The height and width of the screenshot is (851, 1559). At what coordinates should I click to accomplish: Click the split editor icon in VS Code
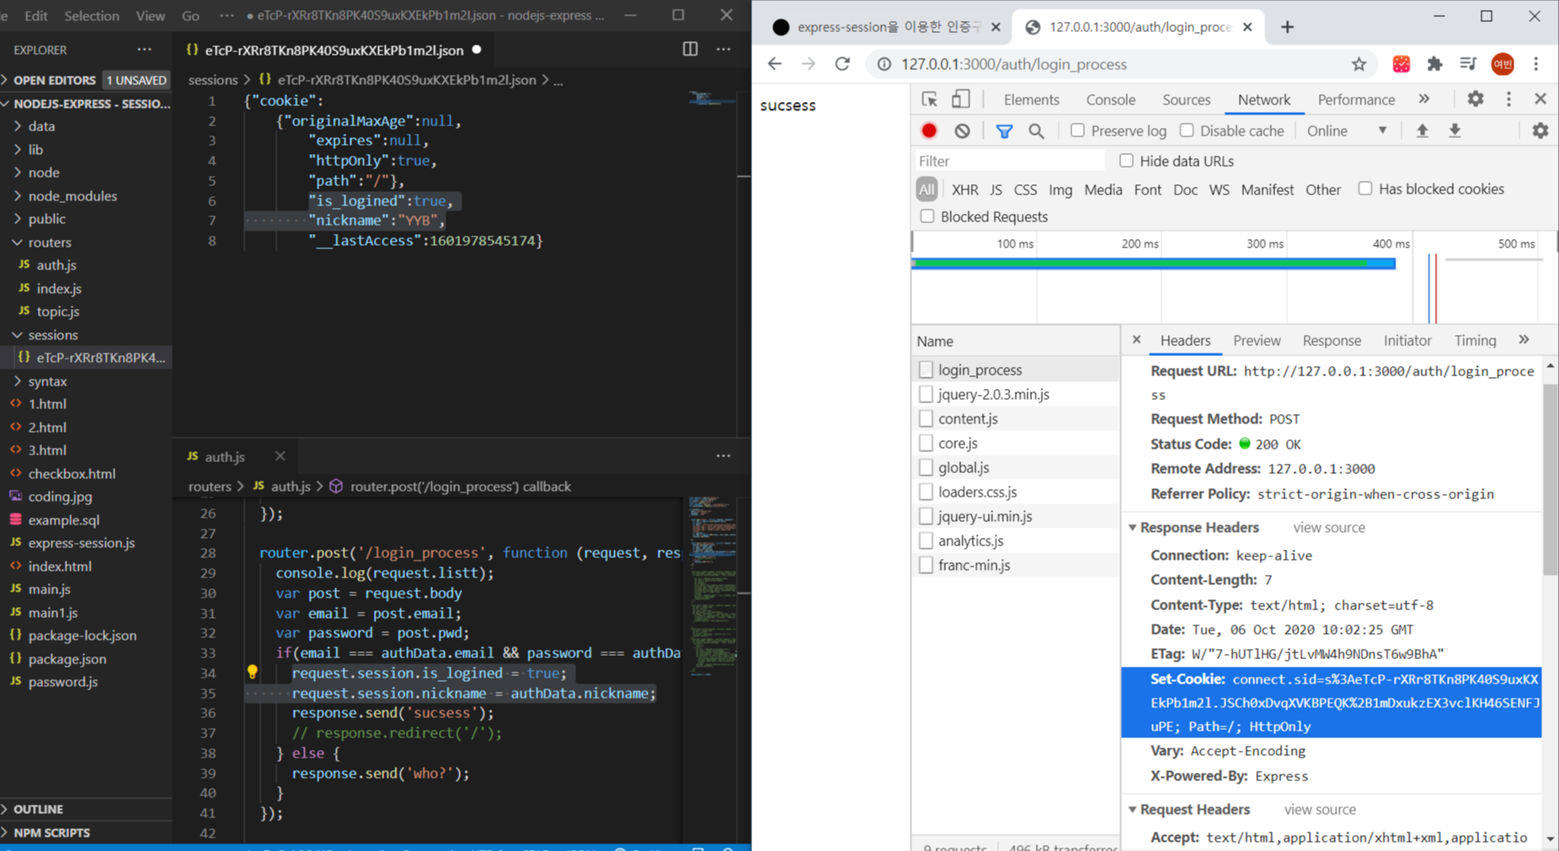(x=690, y=49)
